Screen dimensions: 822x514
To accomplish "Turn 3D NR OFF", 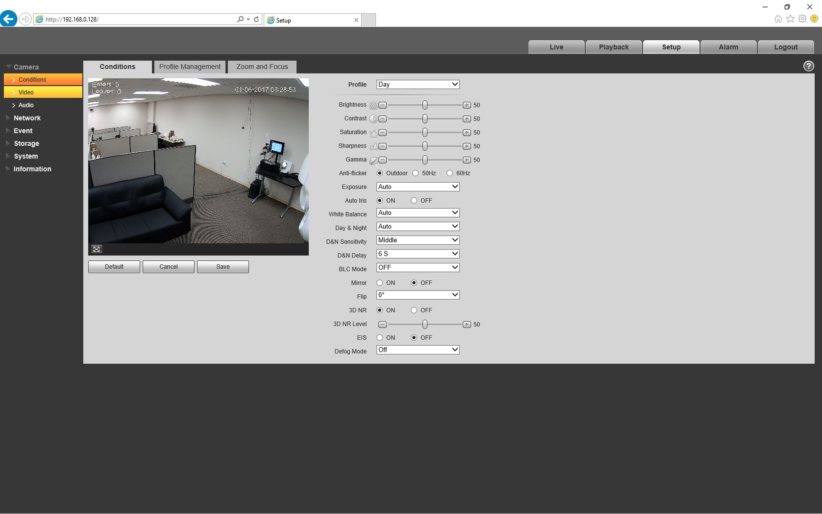I will click(x=414, y=310).
